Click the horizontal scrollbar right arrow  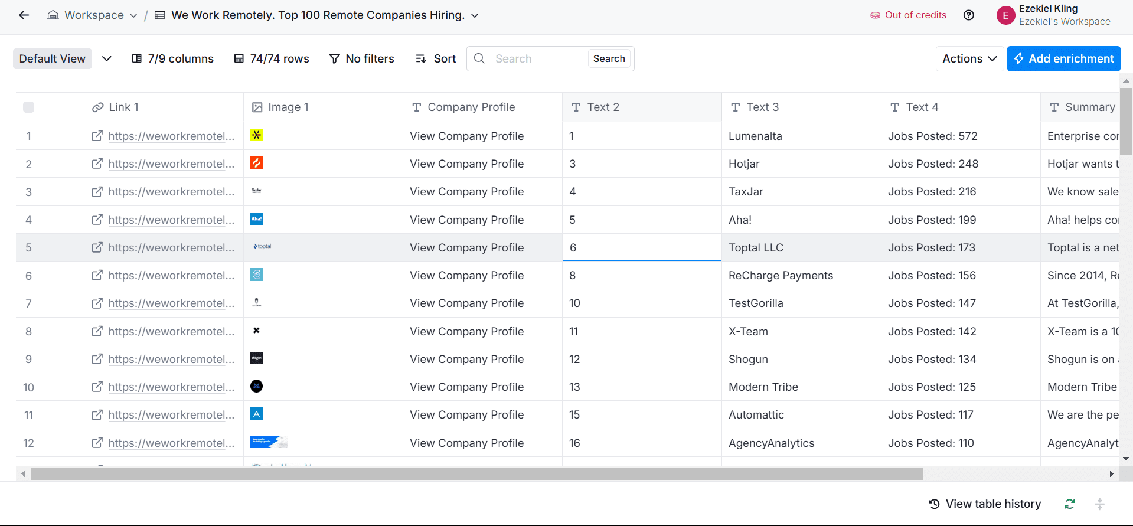point(1111,473)
